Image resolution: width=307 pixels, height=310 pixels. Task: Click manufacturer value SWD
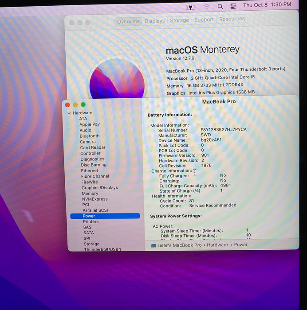coord(205,135)
